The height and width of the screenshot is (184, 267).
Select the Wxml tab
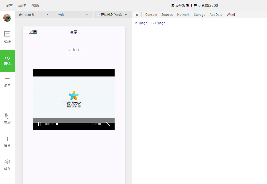pyautogui.click(x=231, y=15)
